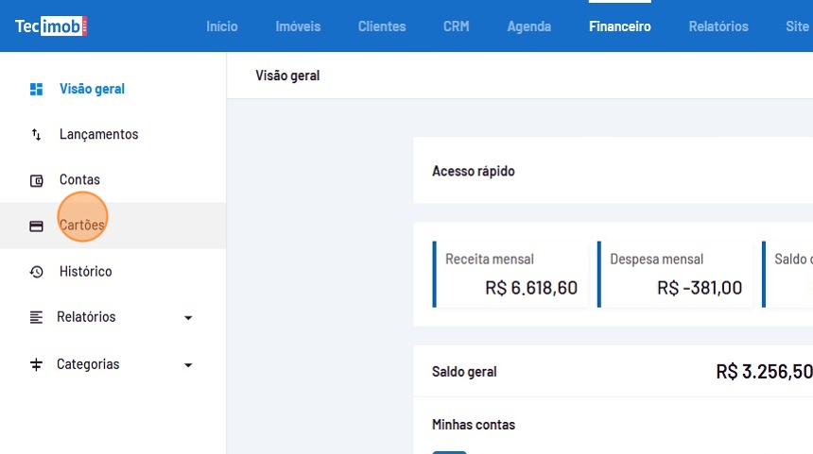Click the Categorias icon in sidebar
The image size is (813, 454).
37,364
